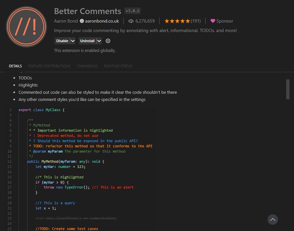Click the 'Any other comment styles' bullet

pyautogui.click(x=82, y=99)
